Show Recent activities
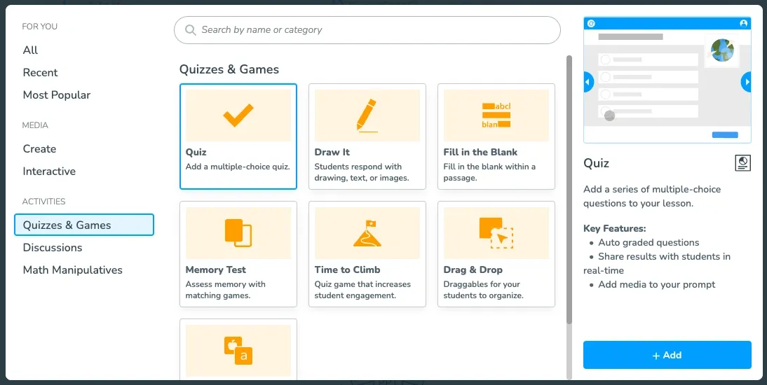 pos(40,73)
